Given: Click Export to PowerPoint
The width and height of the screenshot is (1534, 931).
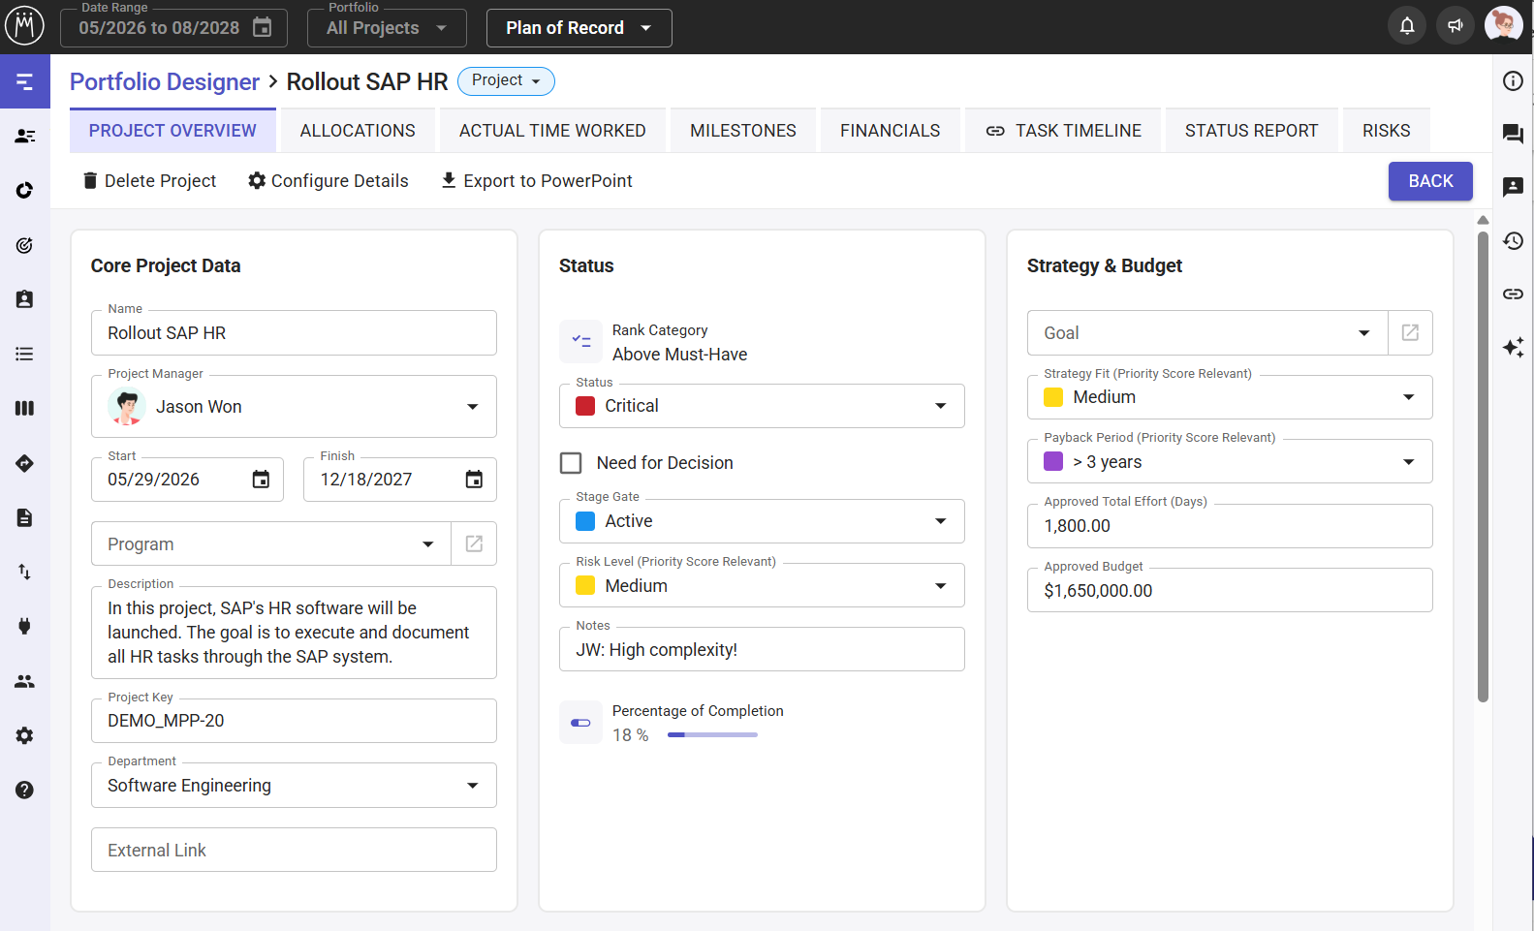Looking at the screenshot, I should 537,181.
